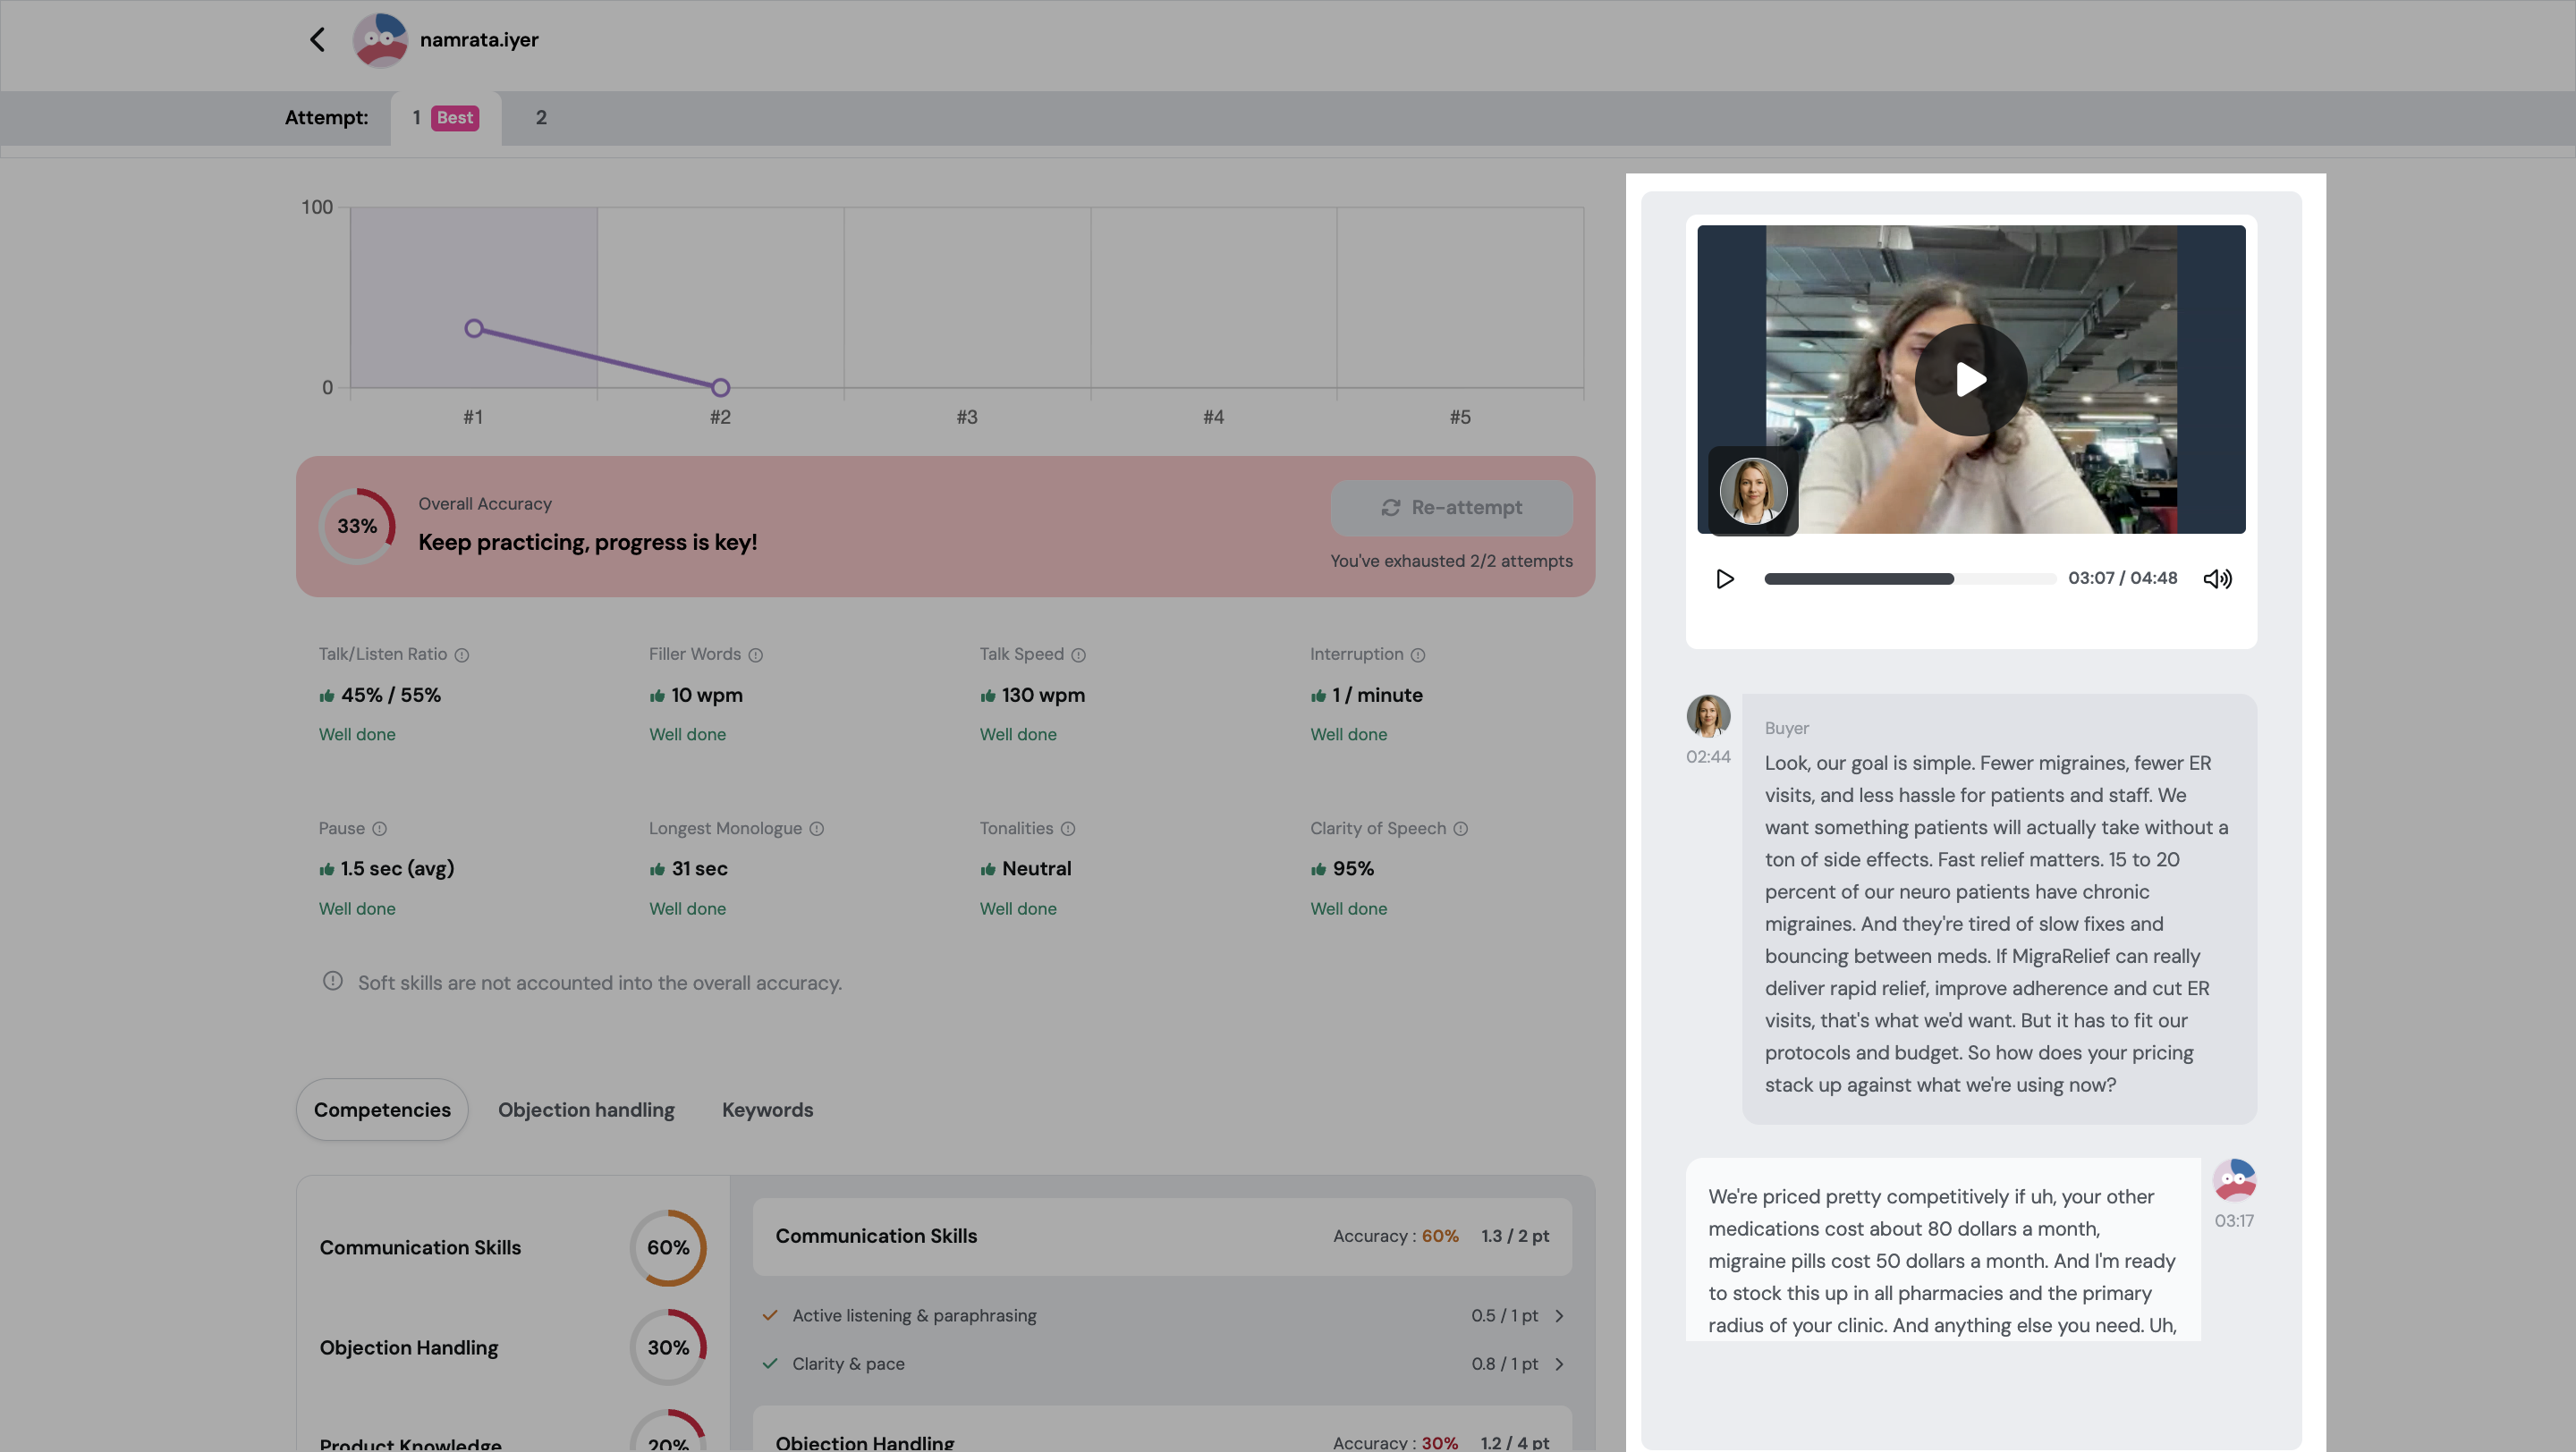Click the Re-attempt button

click(1451, 508)
